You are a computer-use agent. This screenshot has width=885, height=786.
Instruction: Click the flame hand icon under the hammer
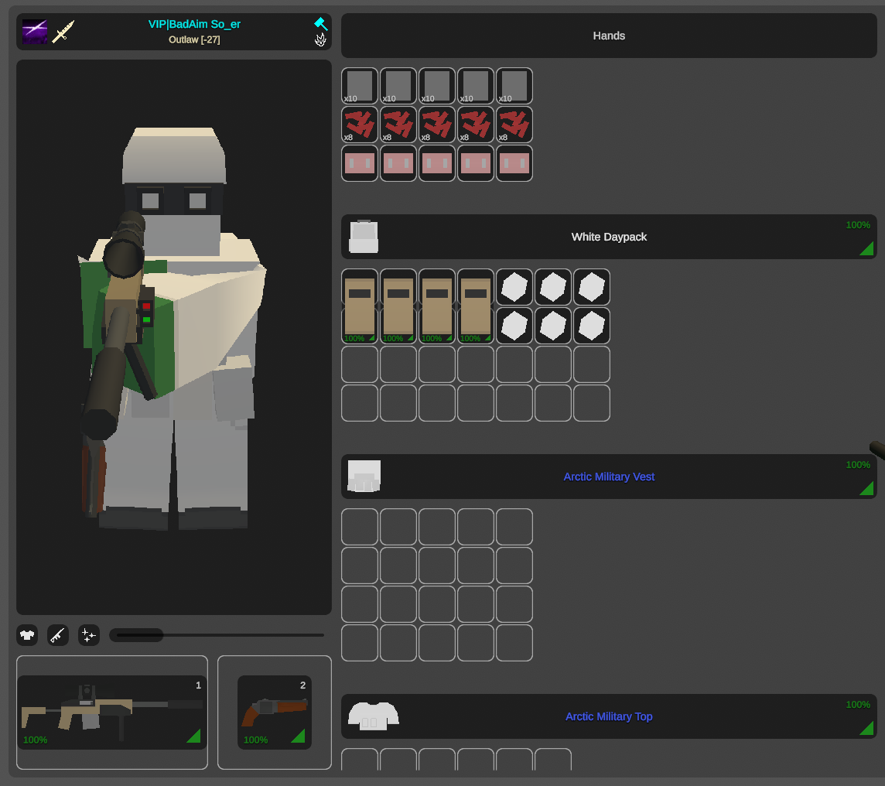coord(320,39)
